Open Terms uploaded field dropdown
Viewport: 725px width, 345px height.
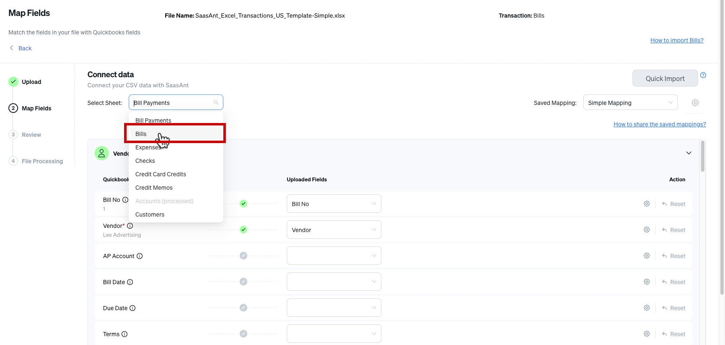click(x=334, y=334)
